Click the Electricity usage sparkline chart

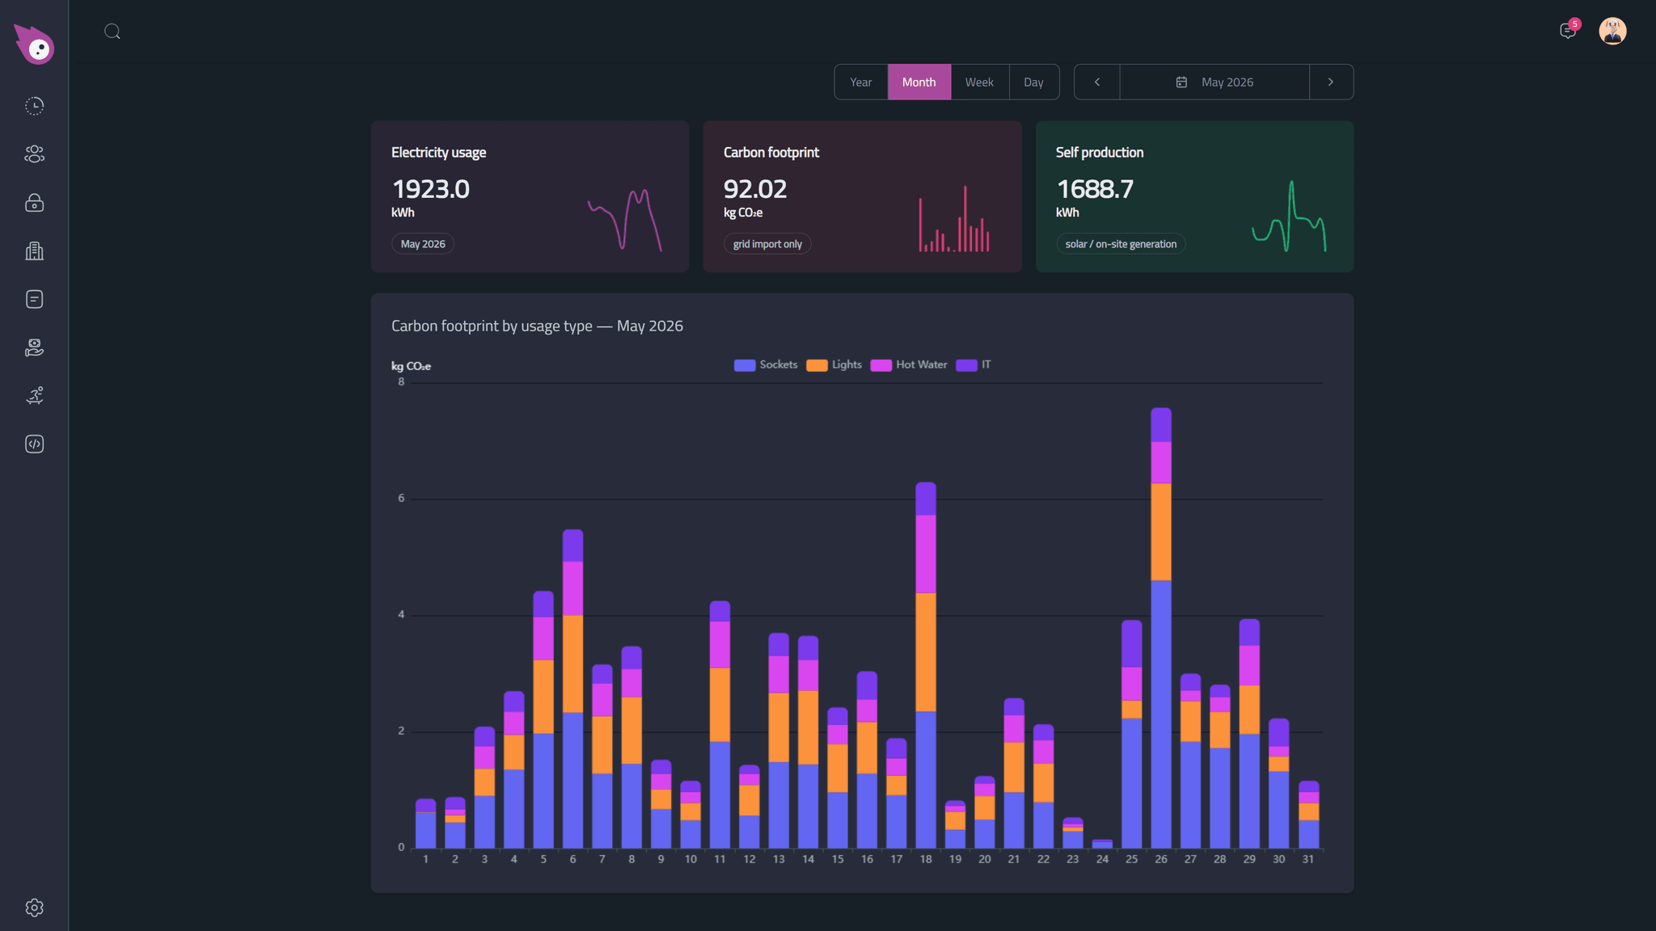pos(625,220)
